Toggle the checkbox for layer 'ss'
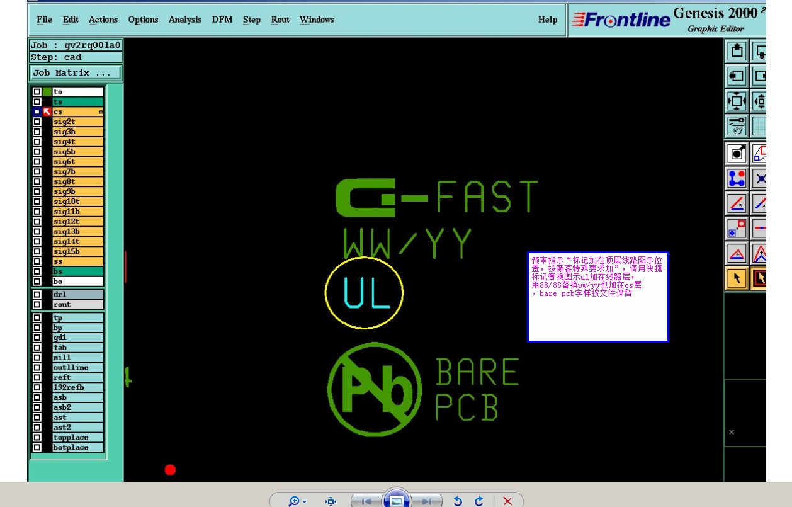Screen dimensions: 792x507 [37, 261]
